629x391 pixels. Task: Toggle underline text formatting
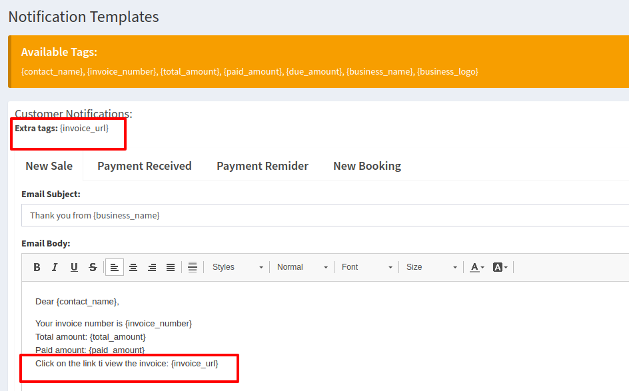(x=74, y=267)
